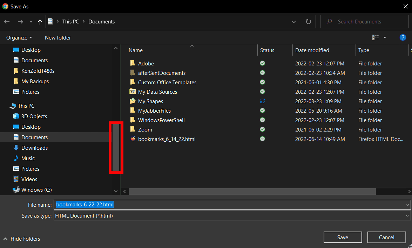This screenshot has width=412, height=248.
Task: Open the view options dropdown arrow
Action: coord(385,37)
